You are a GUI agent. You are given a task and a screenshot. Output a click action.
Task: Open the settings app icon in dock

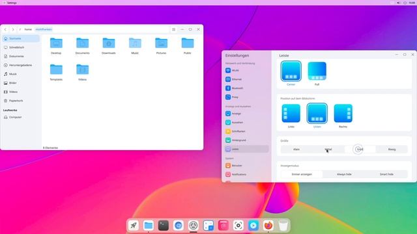[194, 226]
